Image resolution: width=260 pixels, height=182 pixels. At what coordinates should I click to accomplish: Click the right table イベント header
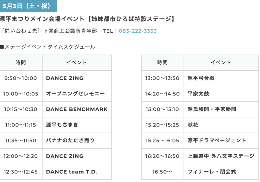[221, 63]
